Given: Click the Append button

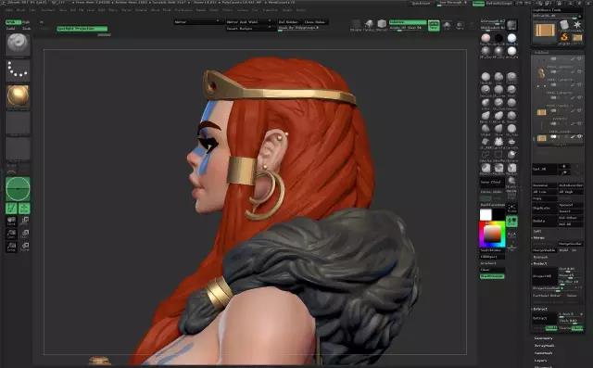Looking at the screenshot, I should click(x=571, y=205).
